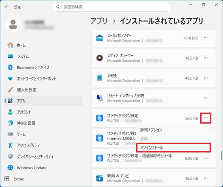
Task: Click the ワンタッチボタン設定 56.0 KB app icon
Action: tap(100, 118)
